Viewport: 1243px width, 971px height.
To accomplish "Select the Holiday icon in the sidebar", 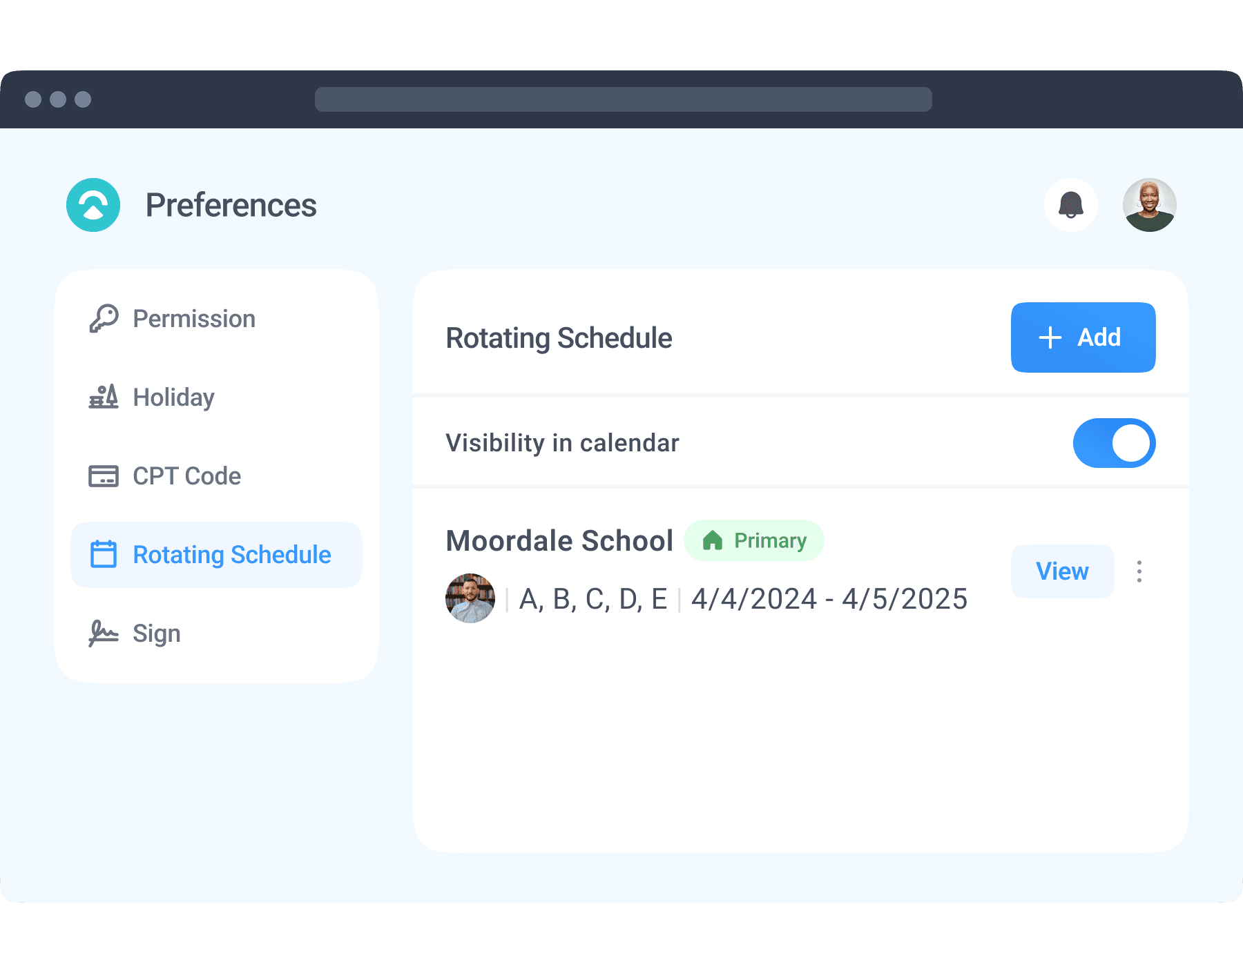I will (x=104, y=397).
